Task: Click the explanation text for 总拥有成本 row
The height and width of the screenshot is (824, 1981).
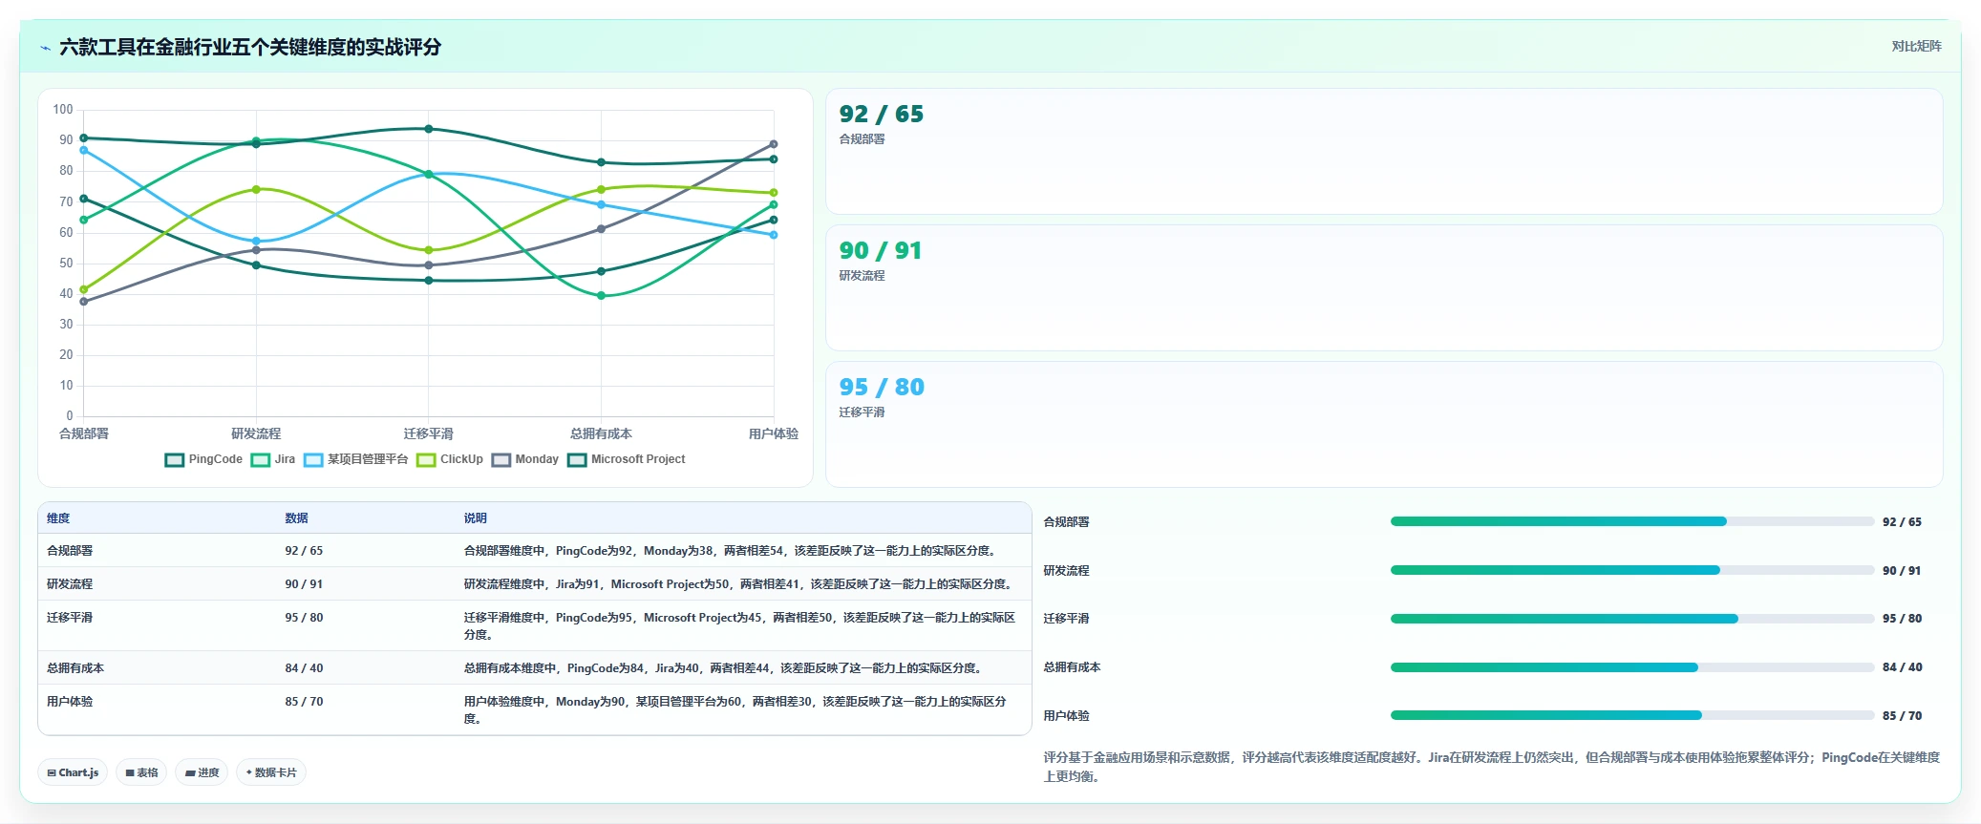Action: point(725,668)
